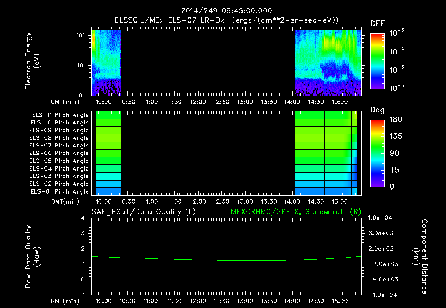This screenshot has height=308, width=446.
Task: Select the Electron Energy (eV) axis label
Action: coord(32,61)
